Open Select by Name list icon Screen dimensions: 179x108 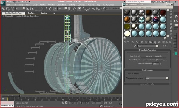point(32,9)
